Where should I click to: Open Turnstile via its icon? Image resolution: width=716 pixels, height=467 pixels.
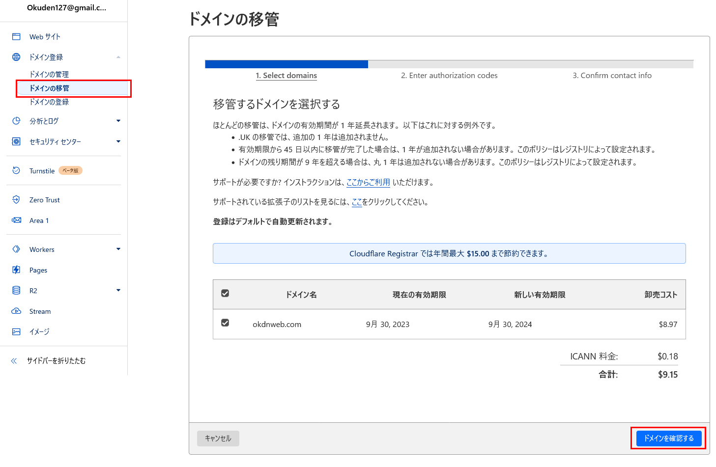(16, 170)
